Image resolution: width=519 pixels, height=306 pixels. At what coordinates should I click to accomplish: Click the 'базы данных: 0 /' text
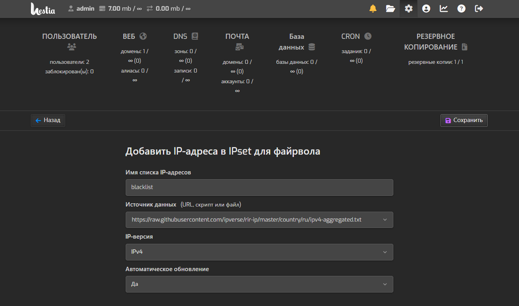click(x=297, y=62)
